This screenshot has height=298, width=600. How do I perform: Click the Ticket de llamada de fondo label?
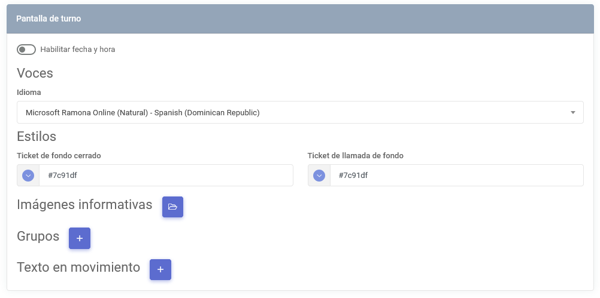(356, 156)
